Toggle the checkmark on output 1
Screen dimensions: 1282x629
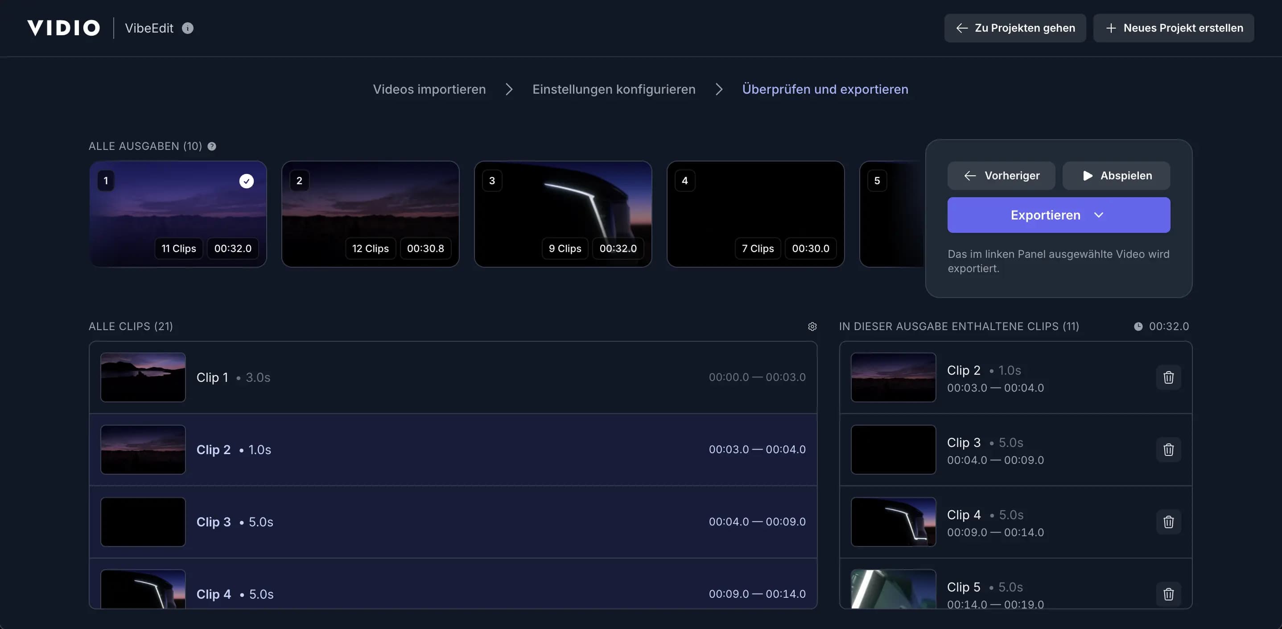(x=246, y=181)
